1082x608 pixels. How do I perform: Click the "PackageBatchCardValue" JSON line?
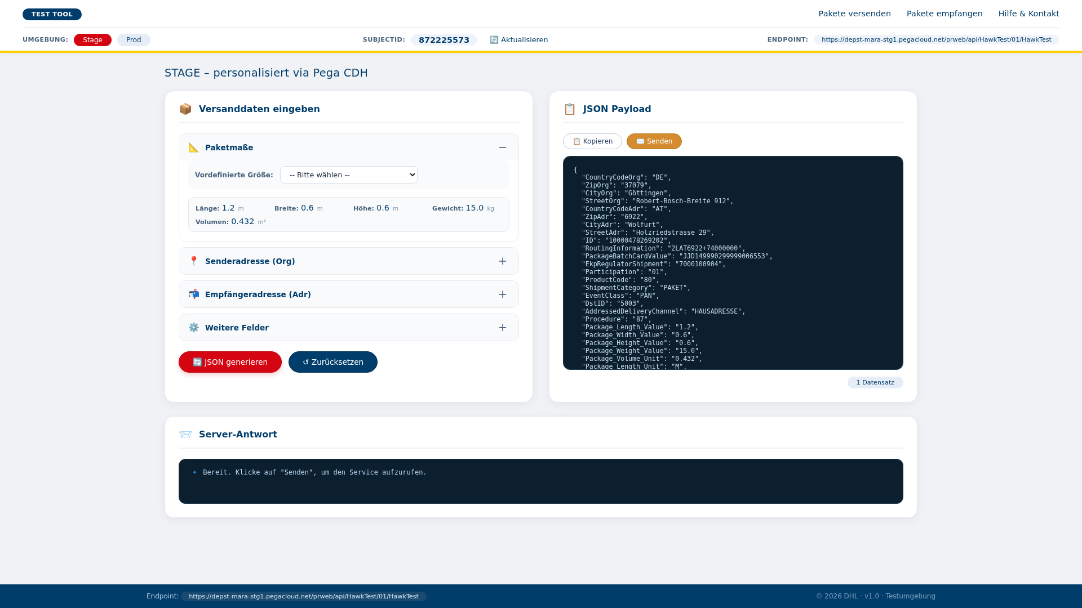click(677, 256)
